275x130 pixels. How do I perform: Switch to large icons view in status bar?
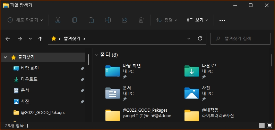[x=269, y=126]
